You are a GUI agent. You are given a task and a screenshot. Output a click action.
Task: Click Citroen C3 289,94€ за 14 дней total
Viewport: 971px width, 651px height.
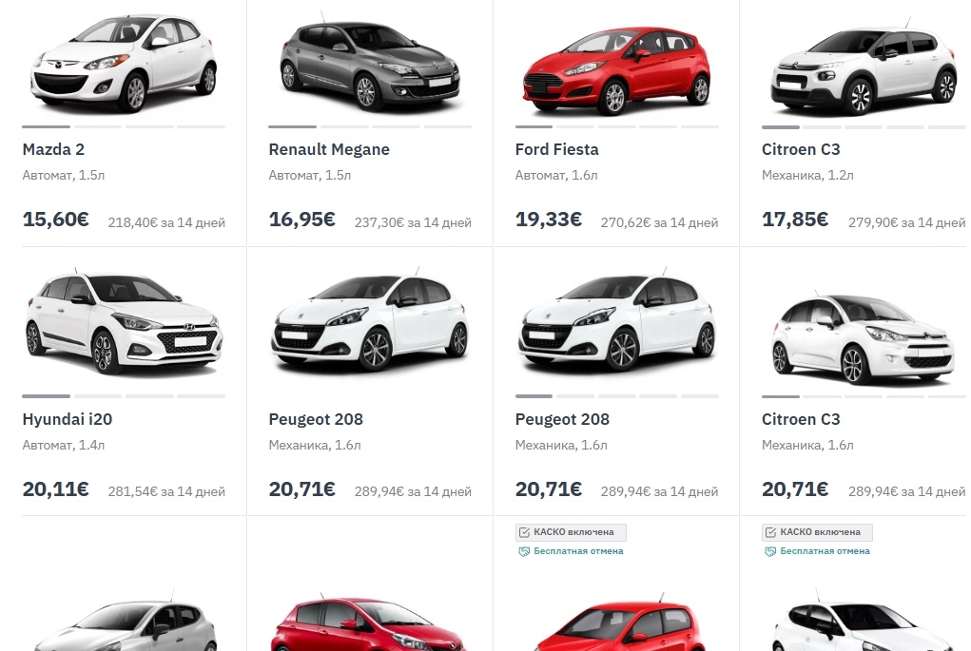coord(906,492)
